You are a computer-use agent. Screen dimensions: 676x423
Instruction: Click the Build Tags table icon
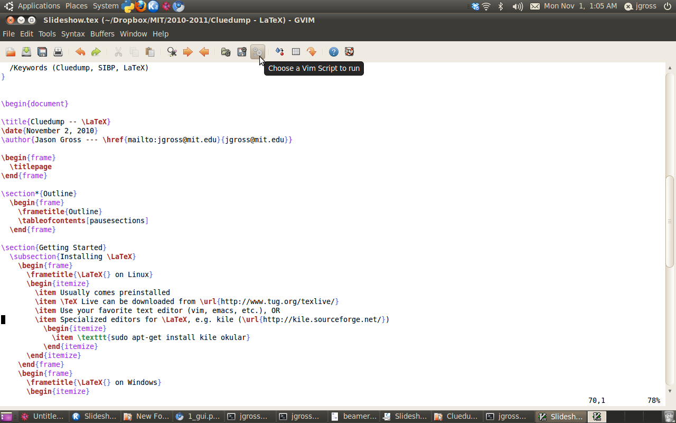296,52
